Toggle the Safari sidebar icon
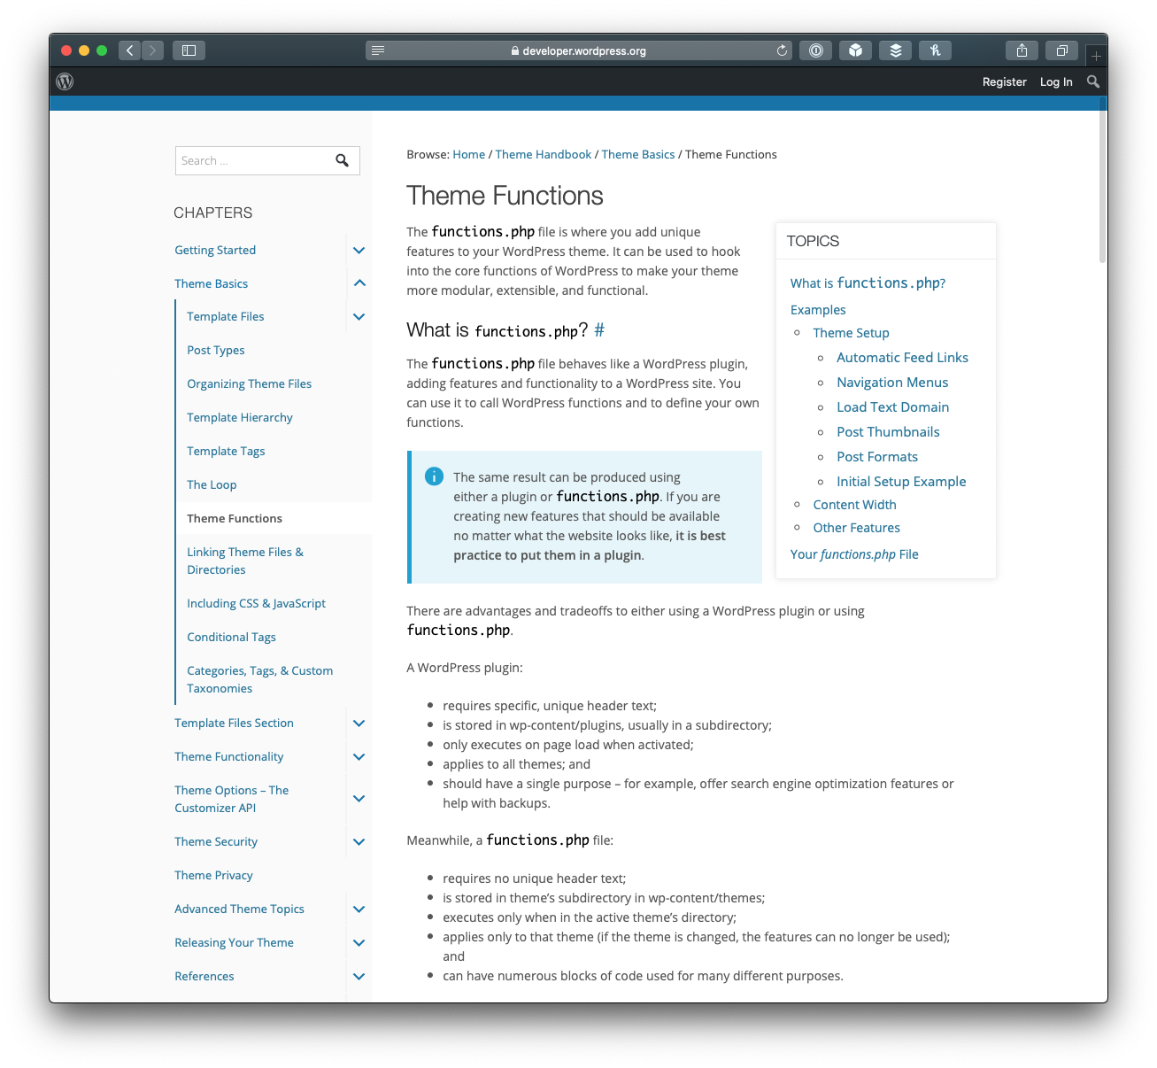Viewport: 1157px width, 1068px height. coord(189,50)
